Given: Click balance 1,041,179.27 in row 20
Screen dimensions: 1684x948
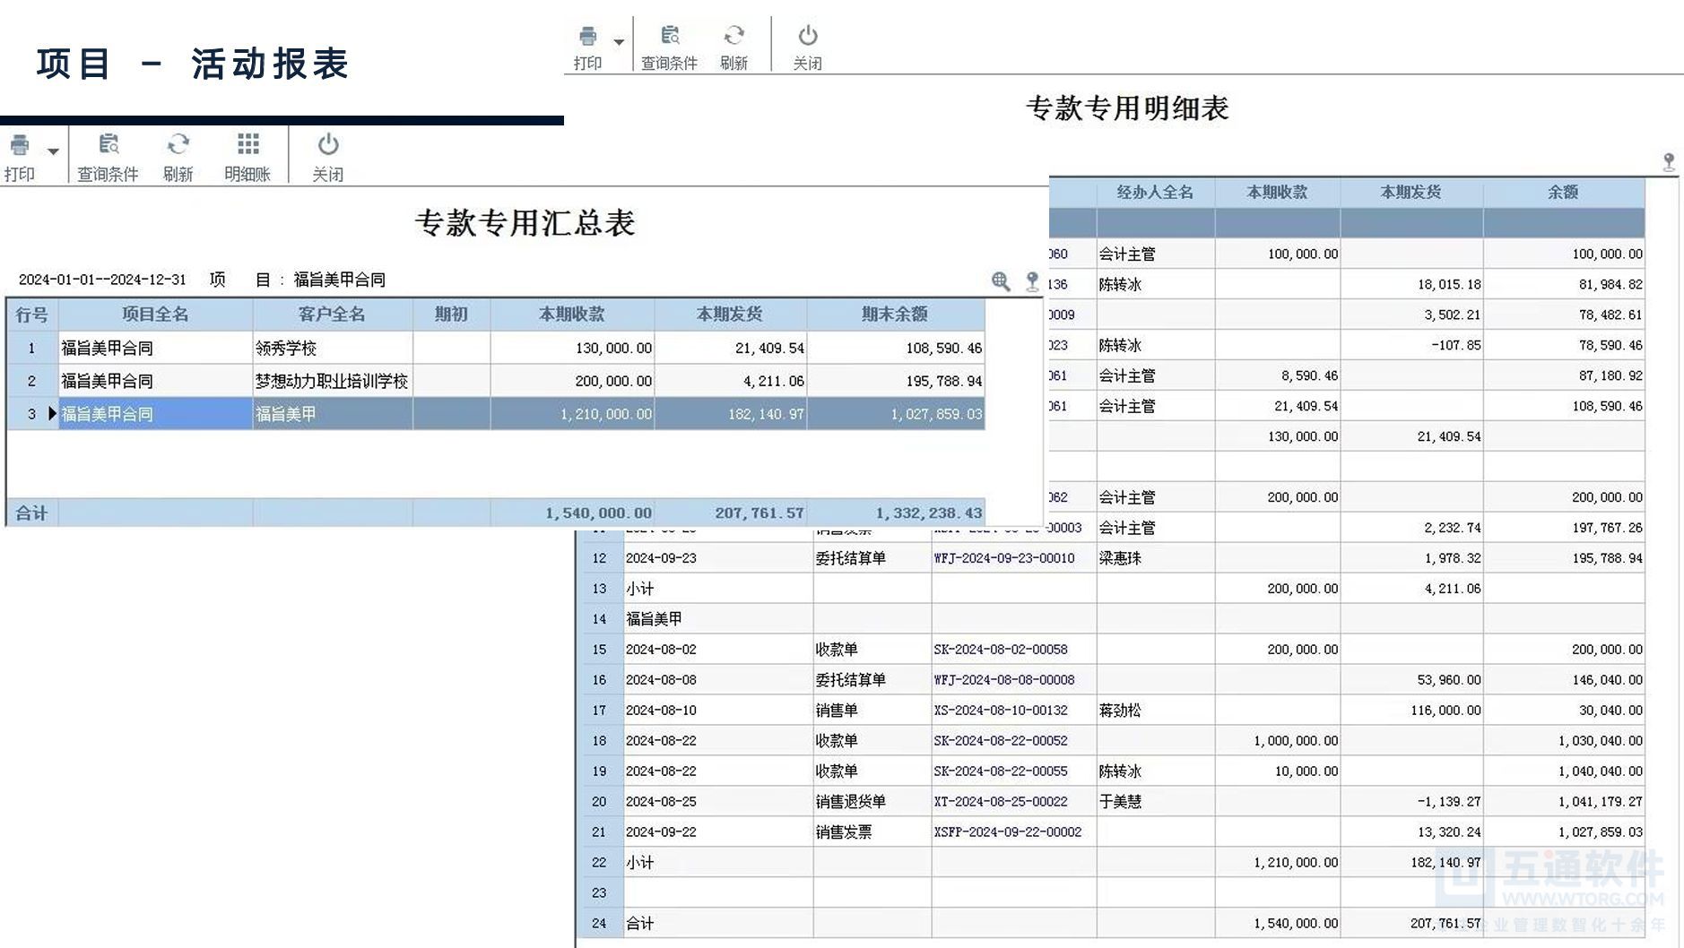Looking at the screenshot, I should click(1600, 802).
